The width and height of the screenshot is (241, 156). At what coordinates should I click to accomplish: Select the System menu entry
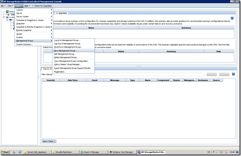(x=34, y=37)
